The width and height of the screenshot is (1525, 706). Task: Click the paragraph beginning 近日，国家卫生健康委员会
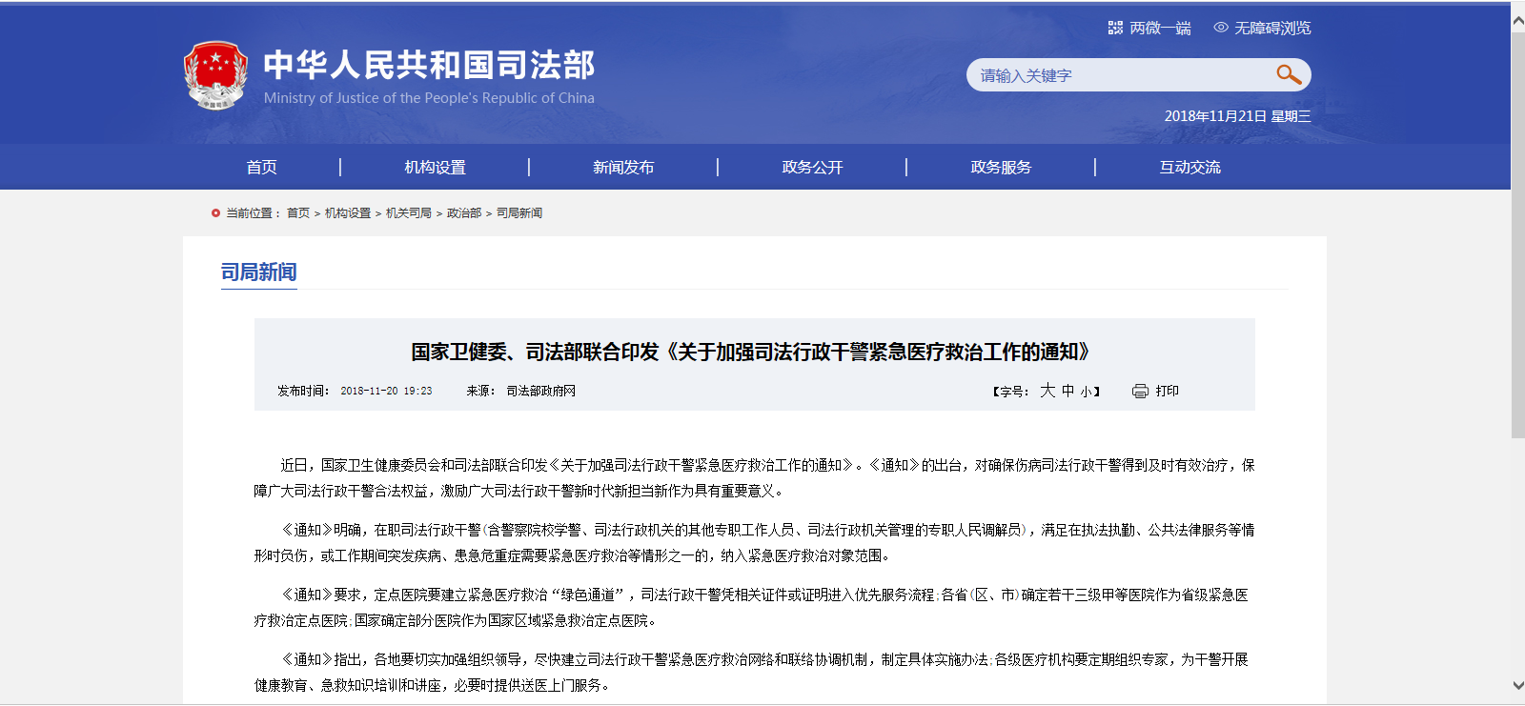click(x=754, y=478)
